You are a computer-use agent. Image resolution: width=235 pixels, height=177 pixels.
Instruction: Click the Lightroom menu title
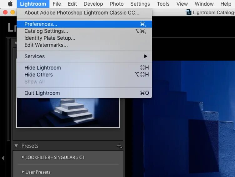(x=33, y=4)
